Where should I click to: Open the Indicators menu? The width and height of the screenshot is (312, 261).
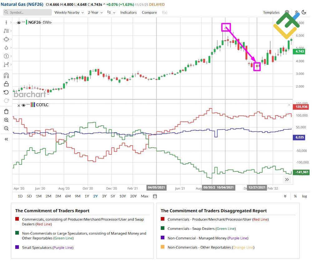[x=129, y=13]
